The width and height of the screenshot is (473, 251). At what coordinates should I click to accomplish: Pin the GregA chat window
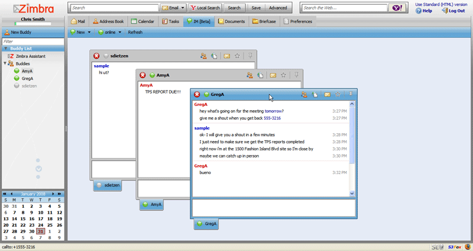351,94
